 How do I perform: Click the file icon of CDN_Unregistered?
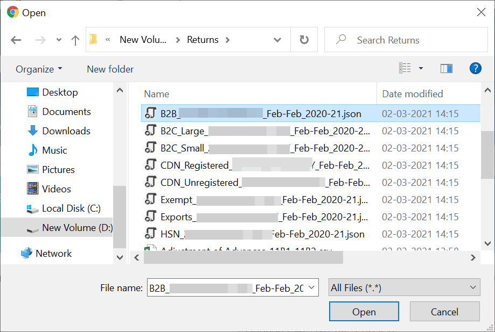pyautogui.click(x=151, y=182)
